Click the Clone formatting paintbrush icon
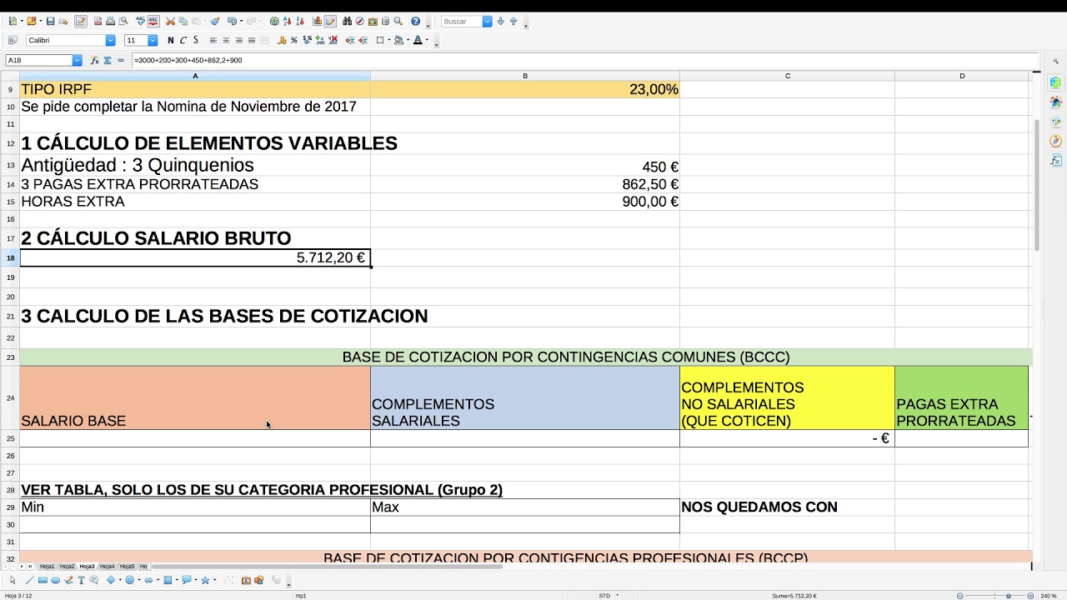1067x600 pixels. (215, 21)
